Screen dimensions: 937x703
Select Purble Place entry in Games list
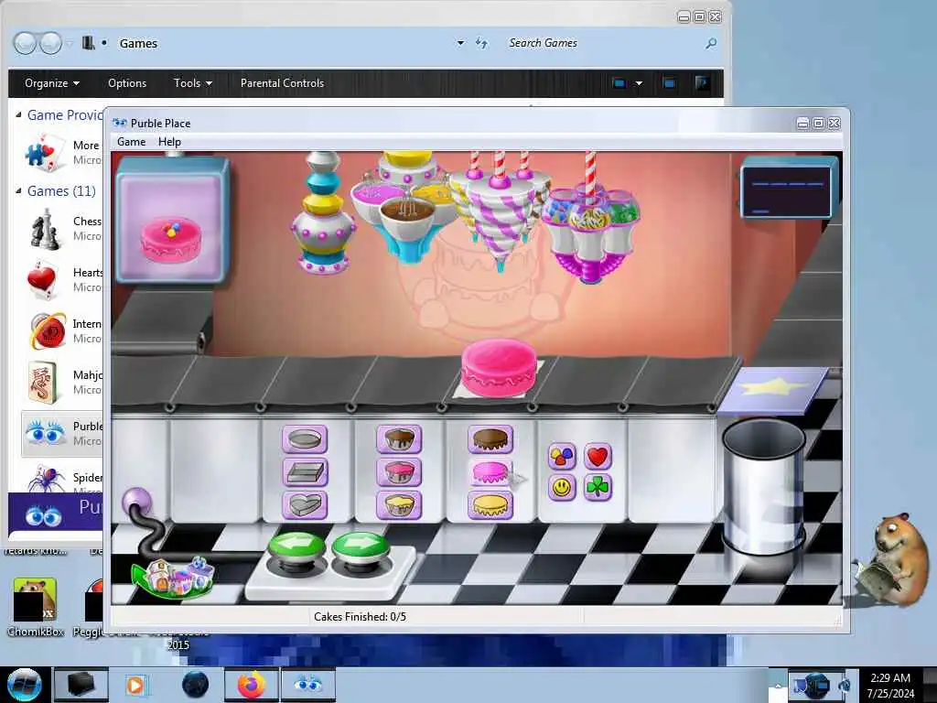tap(63, 433)
